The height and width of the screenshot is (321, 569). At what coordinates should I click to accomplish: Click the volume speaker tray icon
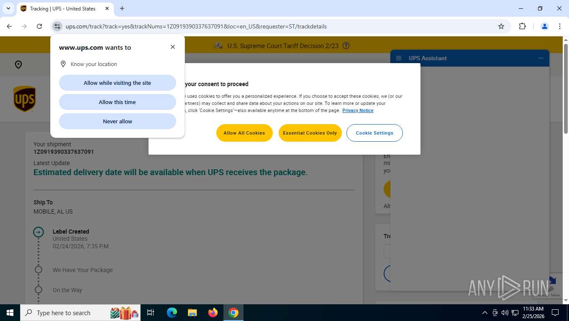coord(505,313)
